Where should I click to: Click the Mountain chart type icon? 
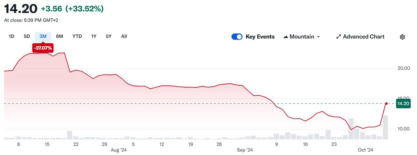tap(286, 37)
